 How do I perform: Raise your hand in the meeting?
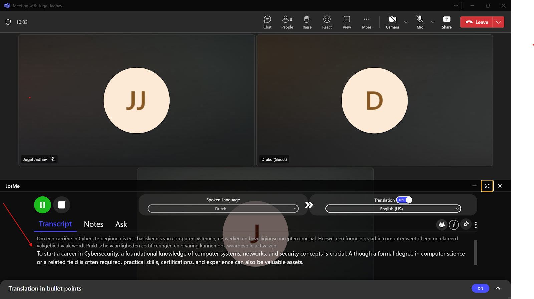[307, 22]
